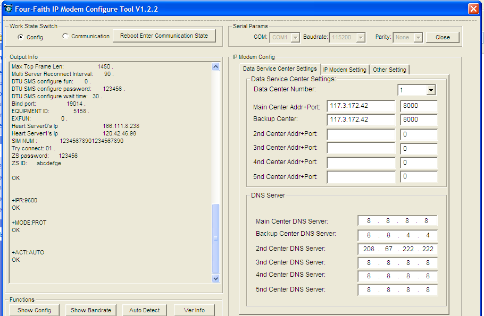Screen dimensions: 484x316
Task: Click the 'Multi Server Reconnect Interval' line
Action: [63, 74]
